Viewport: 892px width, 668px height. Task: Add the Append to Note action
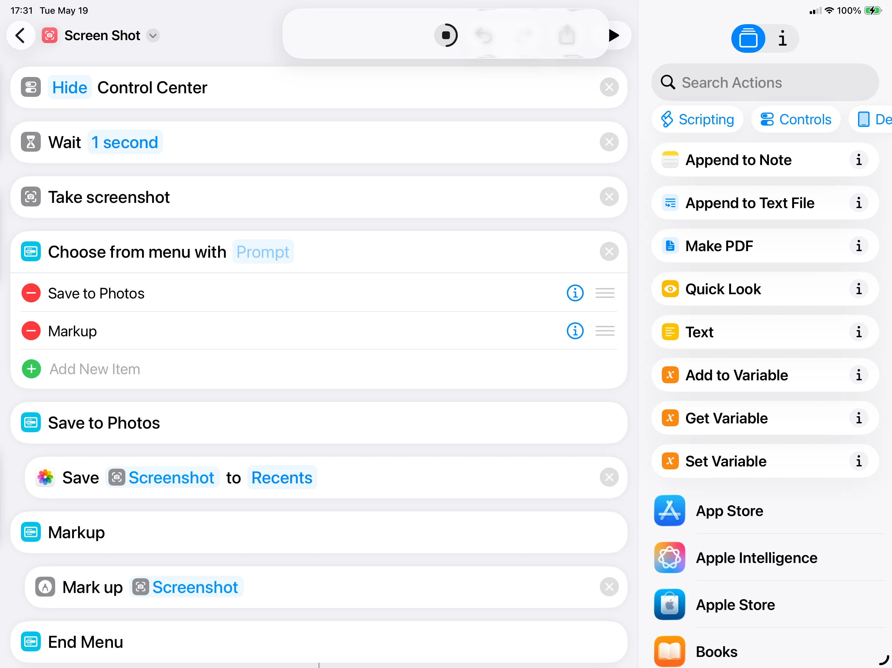(765, 160)
